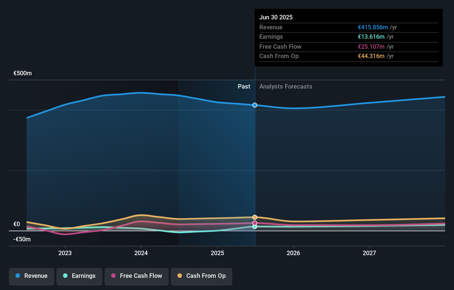Click the Free Cash Flow marker on the divider
454x290 pixels.
pos(254,223)
